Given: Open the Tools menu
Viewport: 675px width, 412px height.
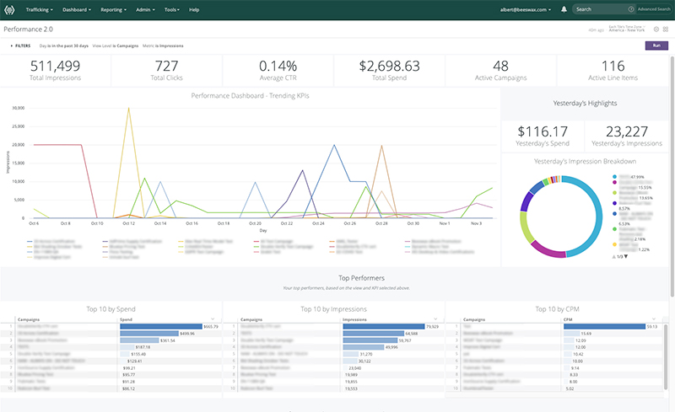Looking at the screenshot, I should (172, 9).
